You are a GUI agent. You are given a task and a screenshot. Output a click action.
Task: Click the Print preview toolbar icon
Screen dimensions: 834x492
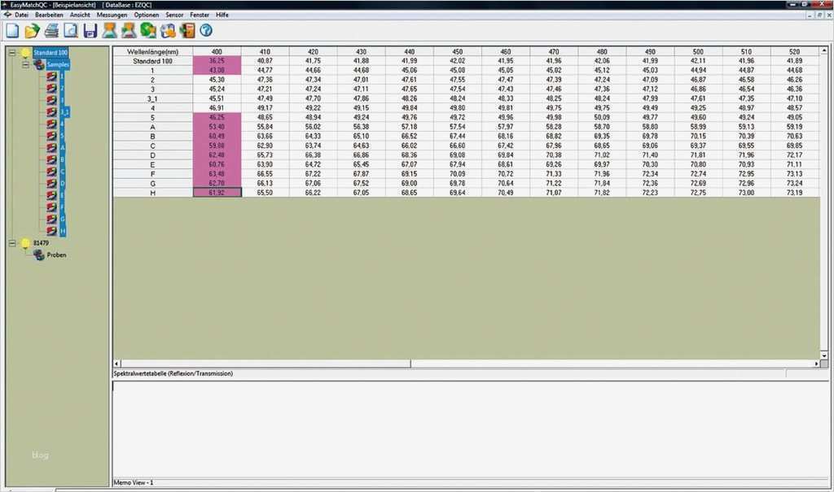pos(71,31)
